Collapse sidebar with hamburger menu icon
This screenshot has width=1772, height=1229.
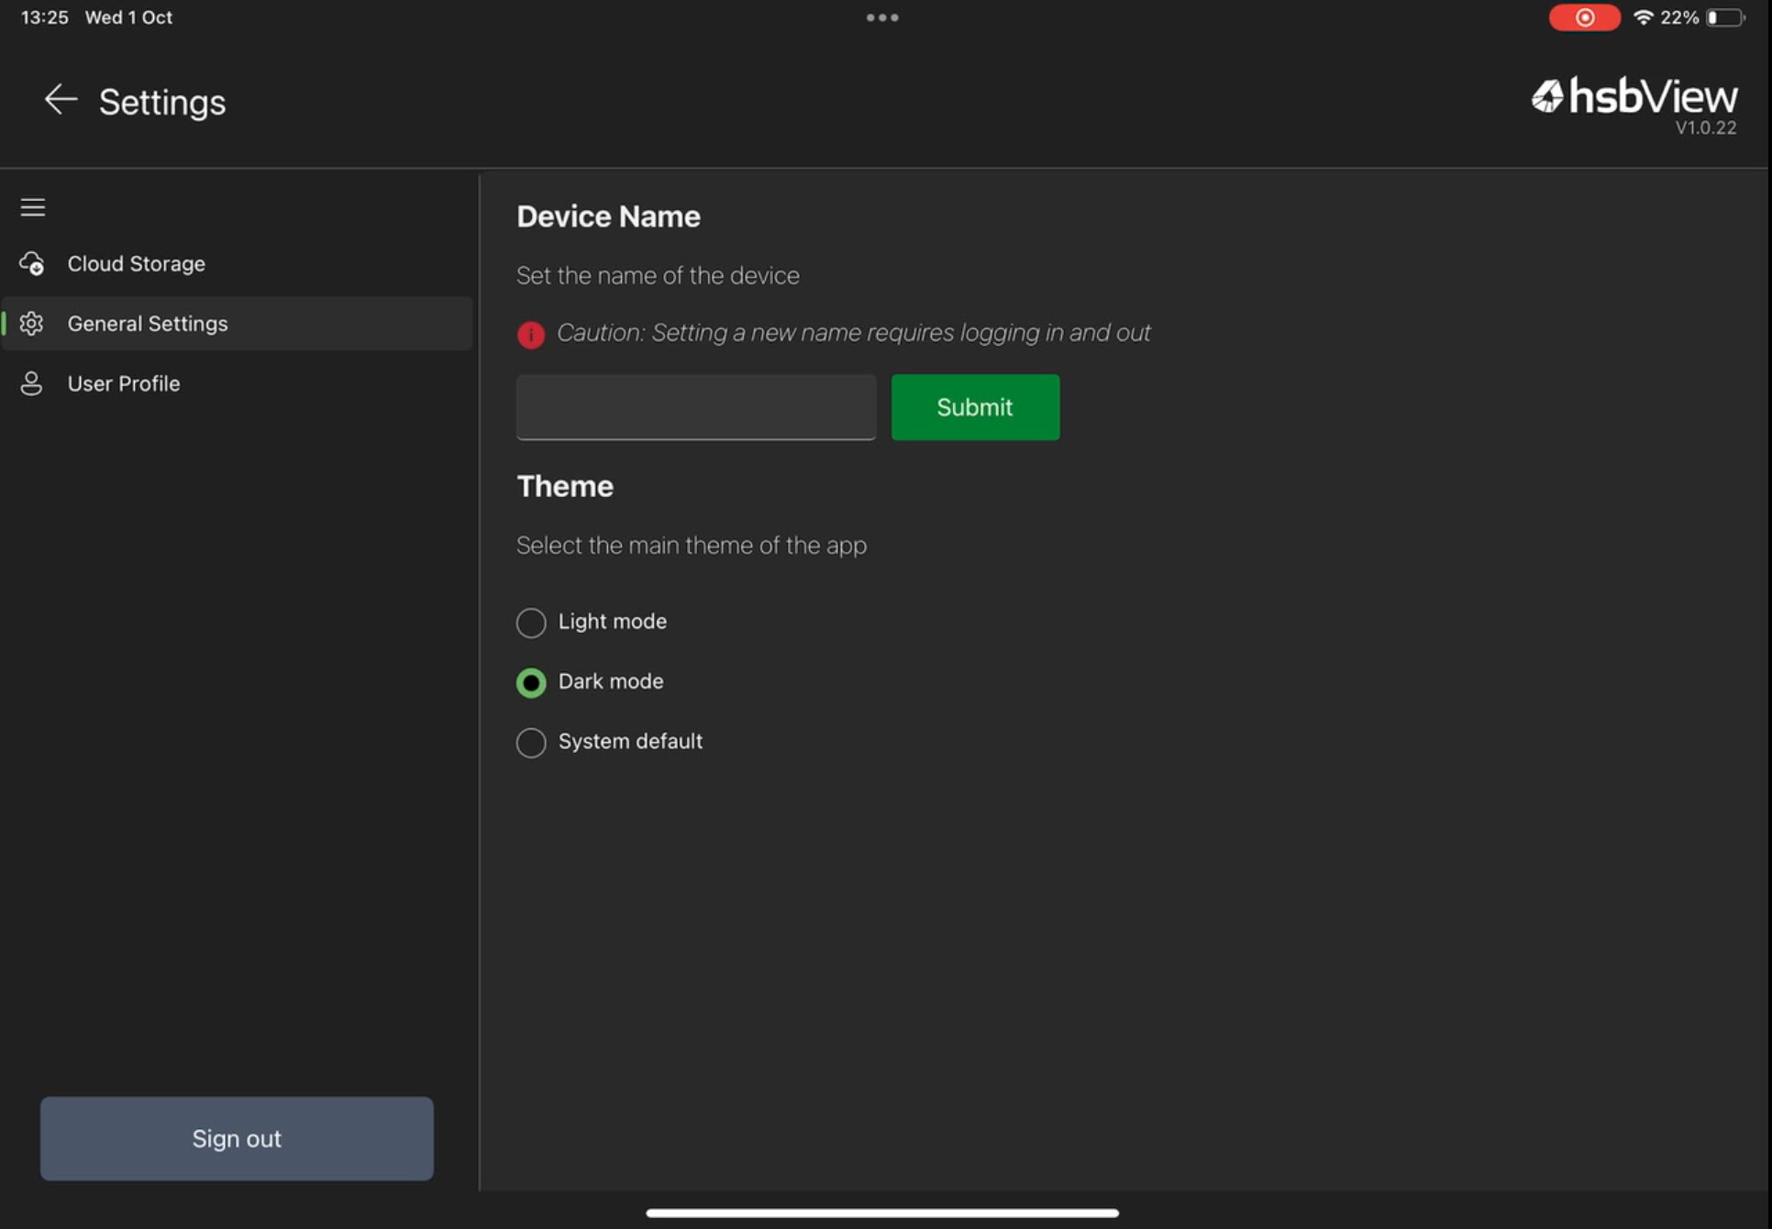pyautogui.click(x=33, y=207)
